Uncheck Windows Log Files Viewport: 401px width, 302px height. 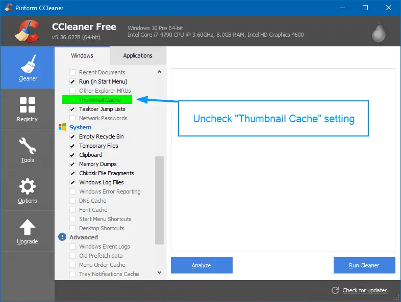coord(72,182)
